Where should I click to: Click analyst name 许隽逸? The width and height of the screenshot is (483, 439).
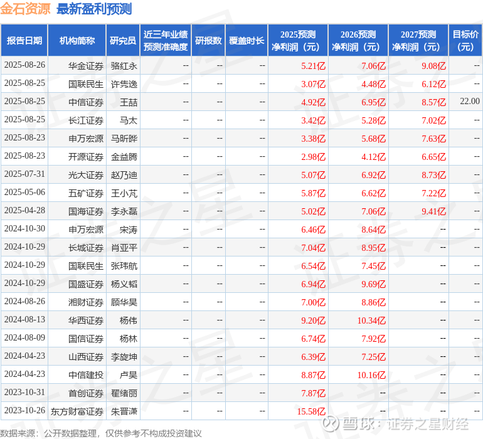pyautogui.click(x=124, y=84)
